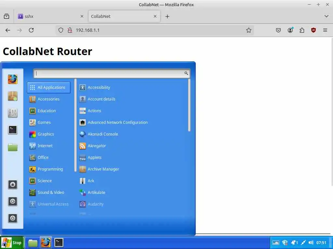The width and height of the screenshot is (333, 249).
Task: Select the Games category
Action: click(x=49, y=122)
